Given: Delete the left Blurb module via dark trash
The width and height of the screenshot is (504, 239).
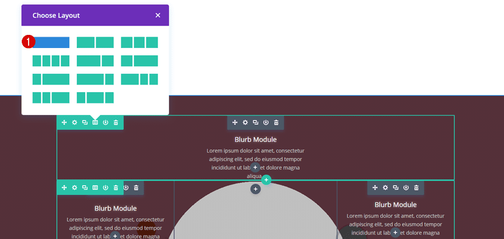Looking at the screenshot, I should click(136, 188).
